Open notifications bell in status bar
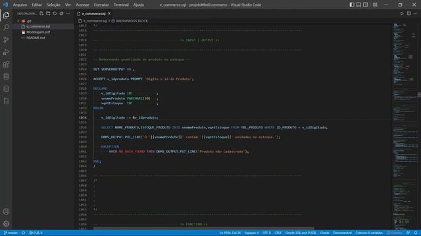Viewport: 421px width, 236px height. [x=415, y=233]
